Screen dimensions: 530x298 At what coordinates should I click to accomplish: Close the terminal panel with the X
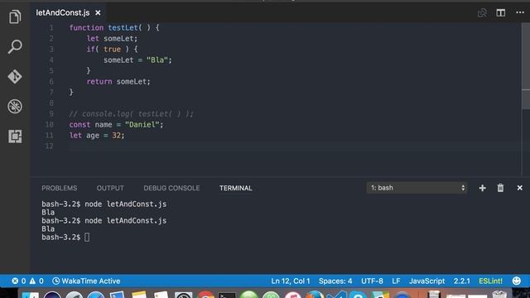tap(519, 188)
